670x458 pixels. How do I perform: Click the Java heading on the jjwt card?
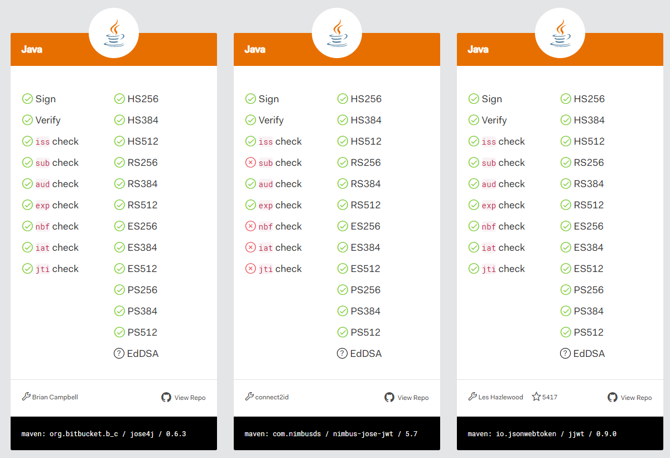(478, 49)
